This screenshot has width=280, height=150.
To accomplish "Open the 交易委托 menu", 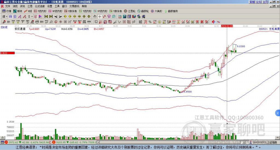I will click(74, 6).
